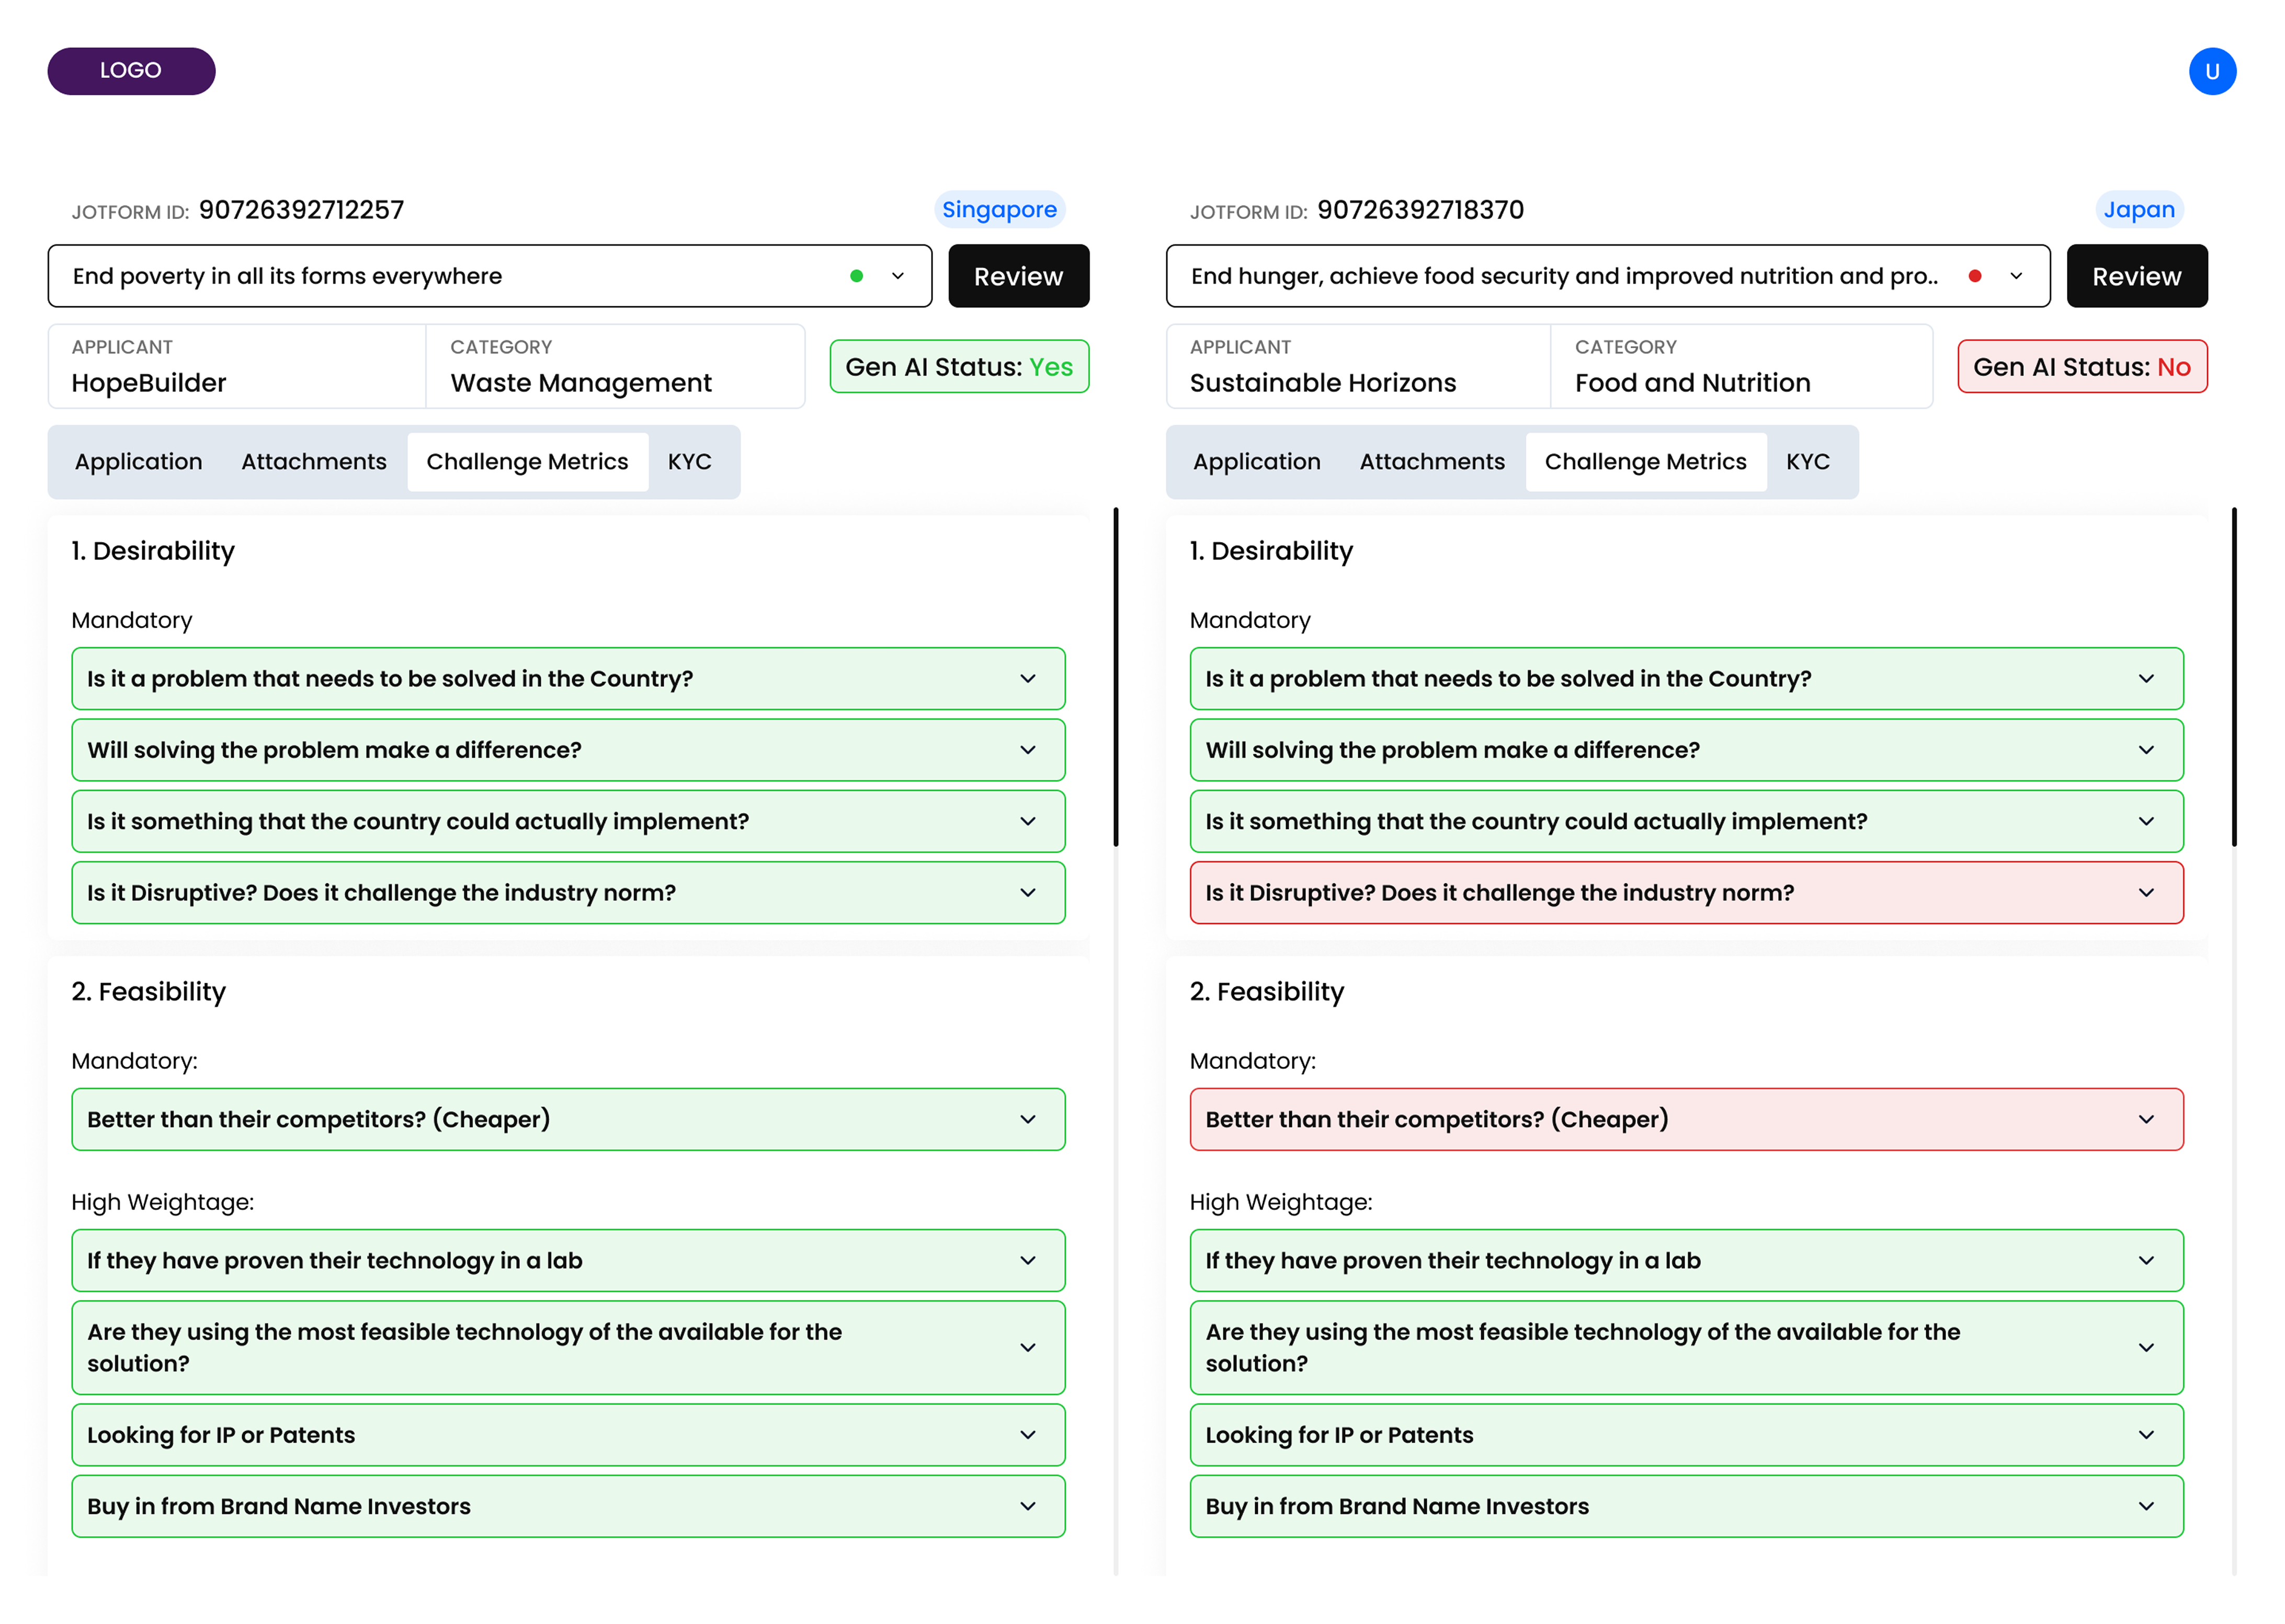Expand Sustainable Horizons' 'Looking for IP or Patents' item
2285x1624 pixels.
(x=1687, y=1436)
